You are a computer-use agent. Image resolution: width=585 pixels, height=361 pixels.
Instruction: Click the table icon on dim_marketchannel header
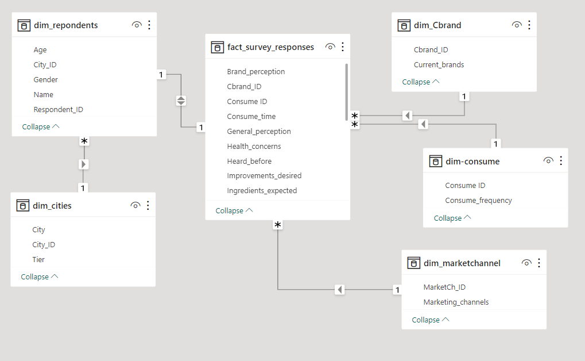pyautogui.click(x=414, y=263)
